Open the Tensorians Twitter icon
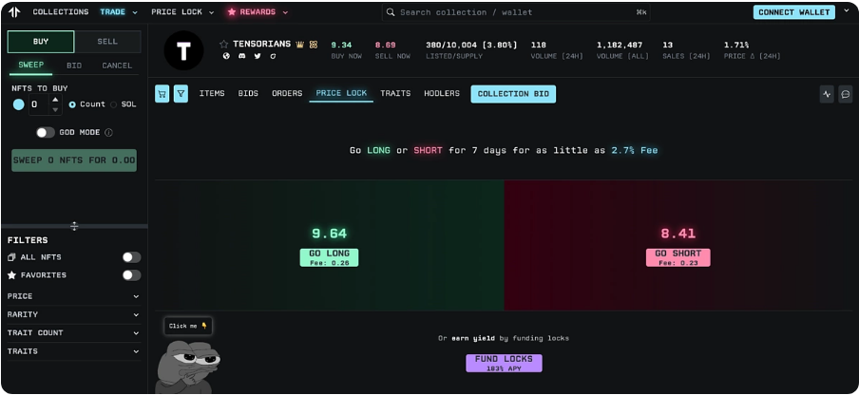This screenshot has height=395, width=859. tap(258, 56)
